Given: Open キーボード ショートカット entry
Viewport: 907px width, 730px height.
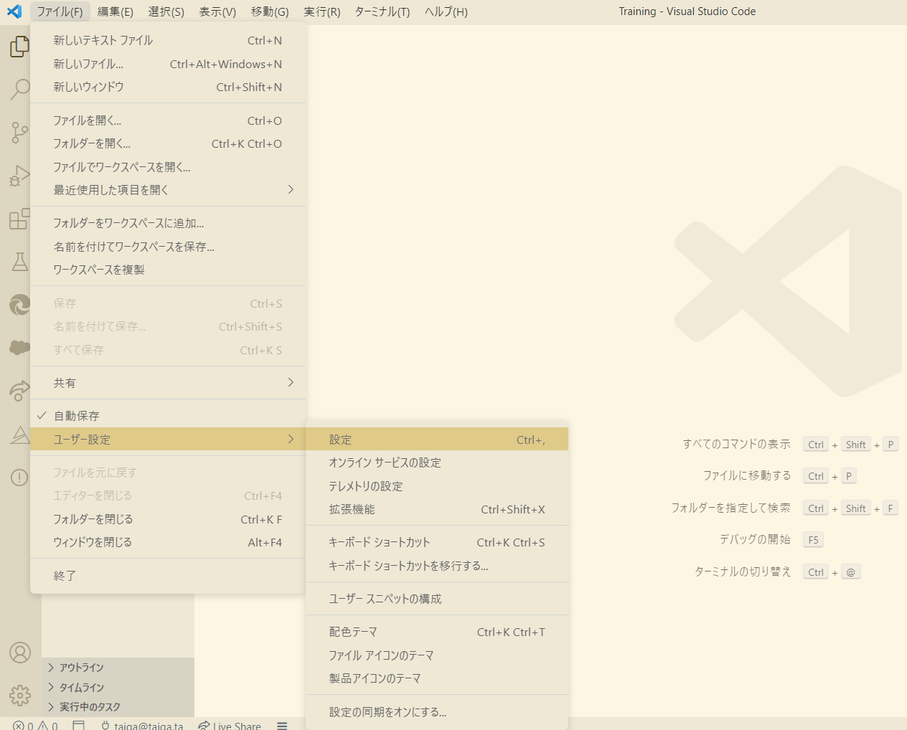Looking at the screenshot, I should [x=437, y=542].
